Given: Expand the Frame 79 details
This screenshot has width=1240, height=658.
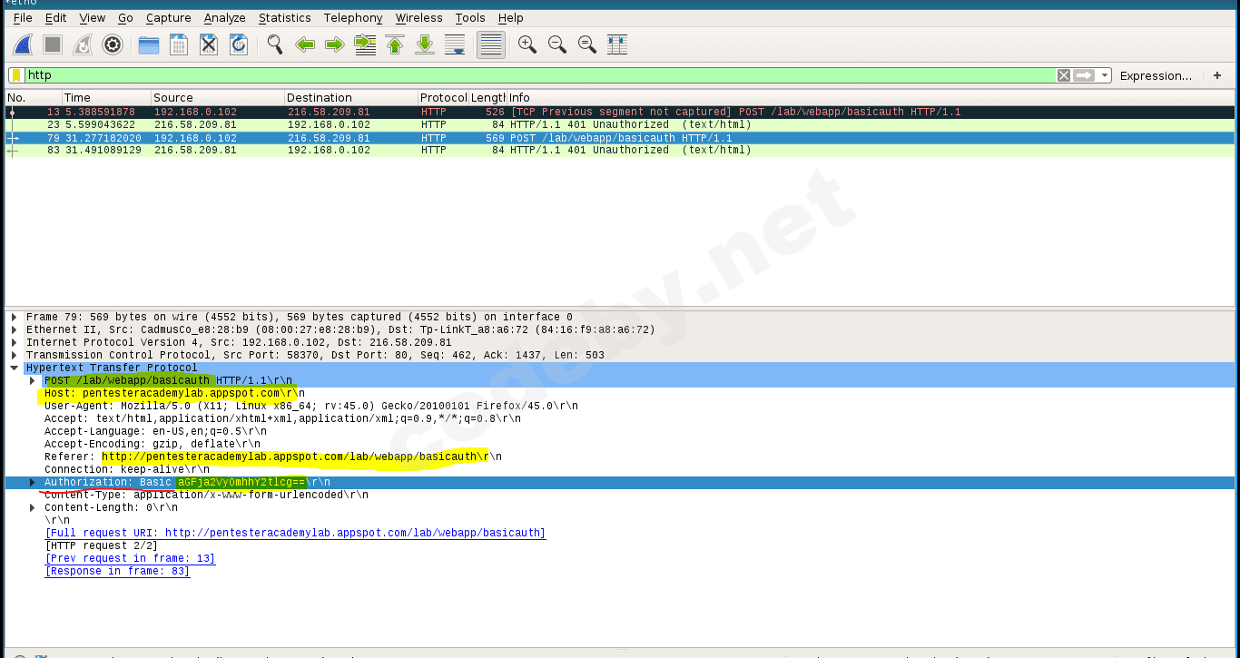Looking at the screenshot, I should pyautogui.click(x=14, y=318).
